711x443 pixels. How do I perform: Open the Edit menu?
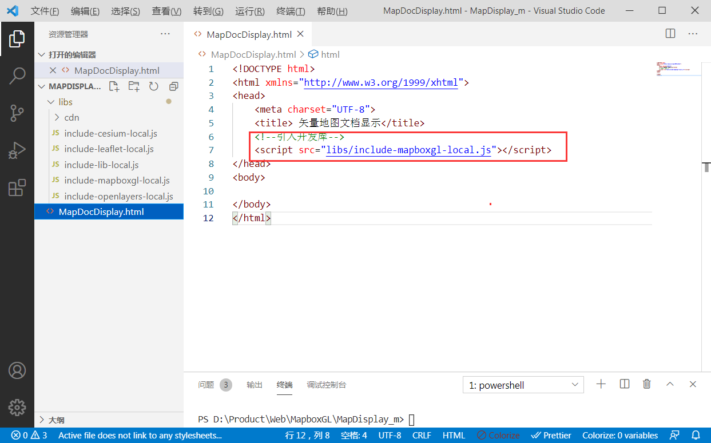point(85,11)
